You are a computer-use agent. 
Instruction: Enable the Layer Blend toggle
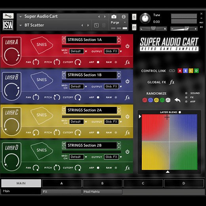180,112
